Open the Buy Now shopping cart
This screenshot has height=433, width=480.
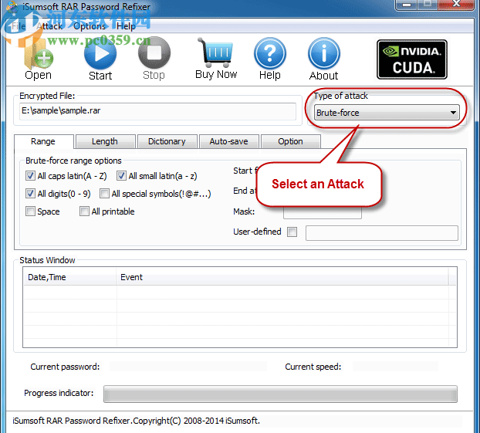tap(216, 59)
